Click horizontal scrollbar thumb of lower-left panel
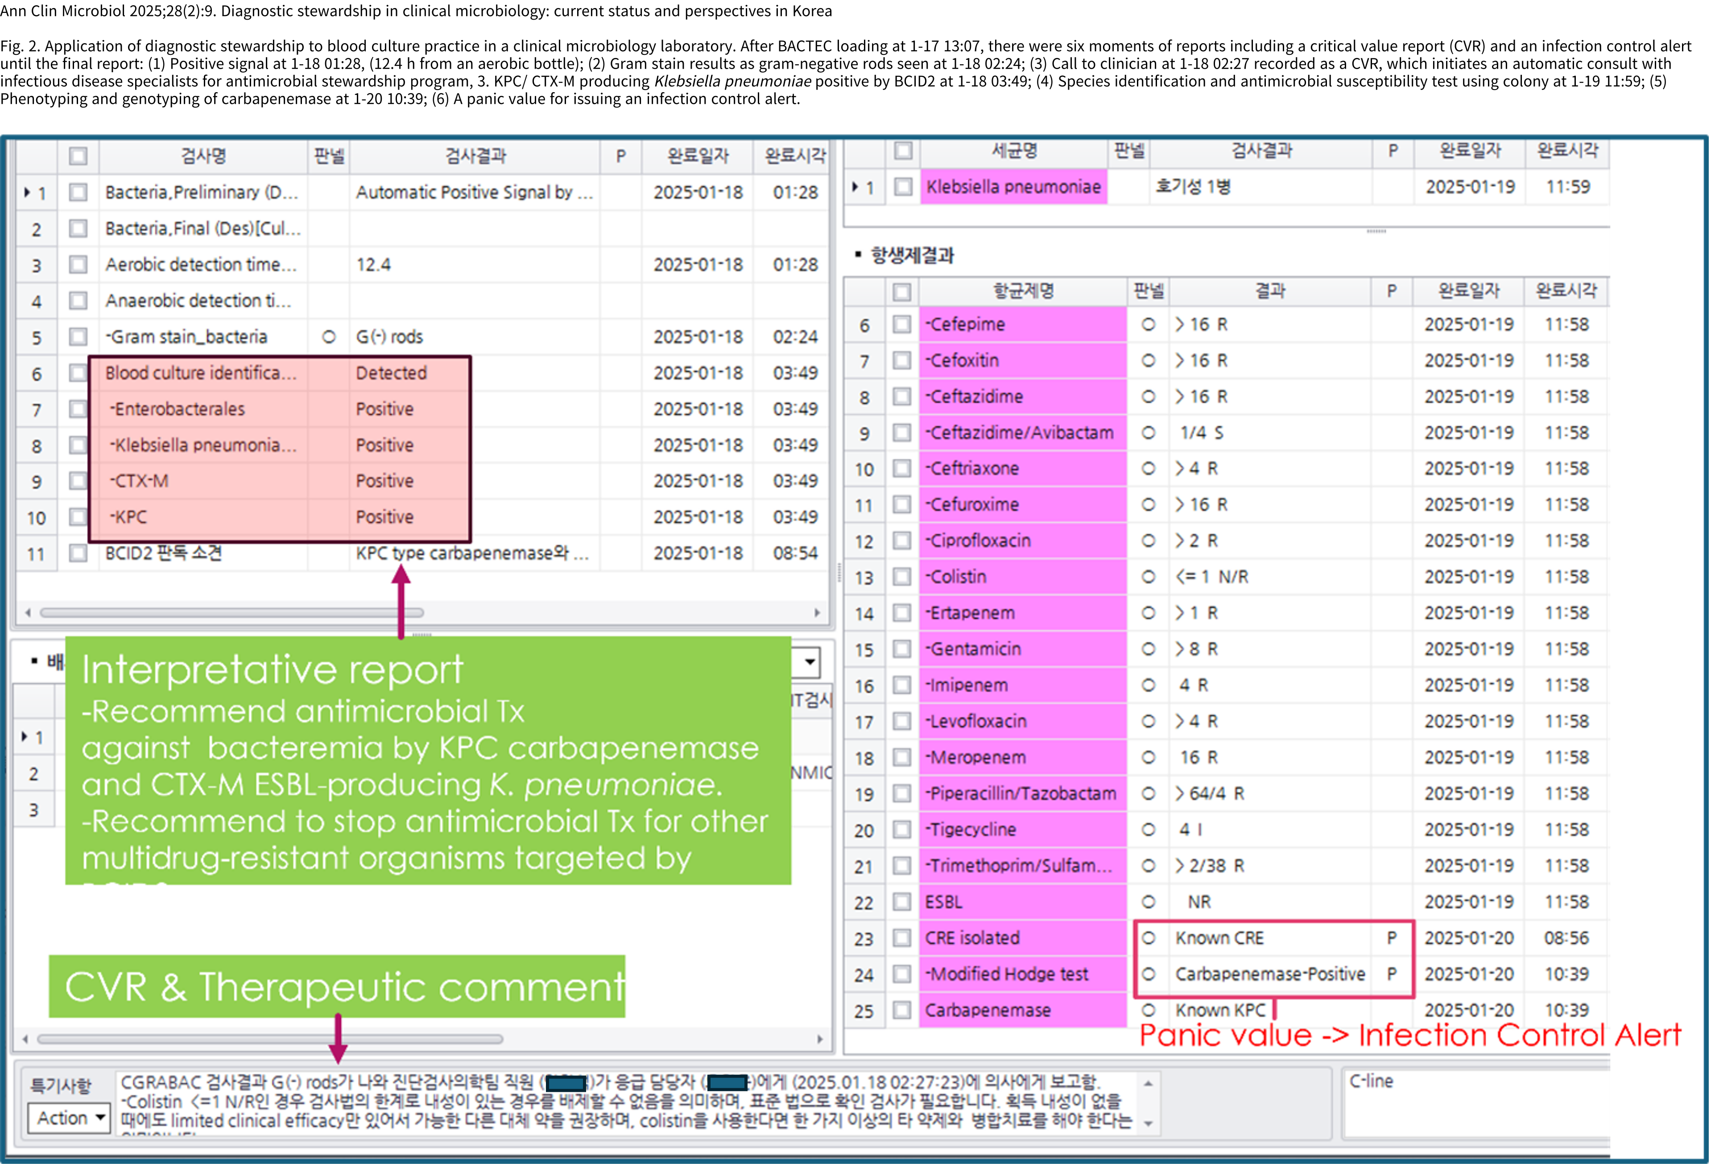Screen dimensions: 1715x1164 pyautogui.click(x=270, y=1039)
